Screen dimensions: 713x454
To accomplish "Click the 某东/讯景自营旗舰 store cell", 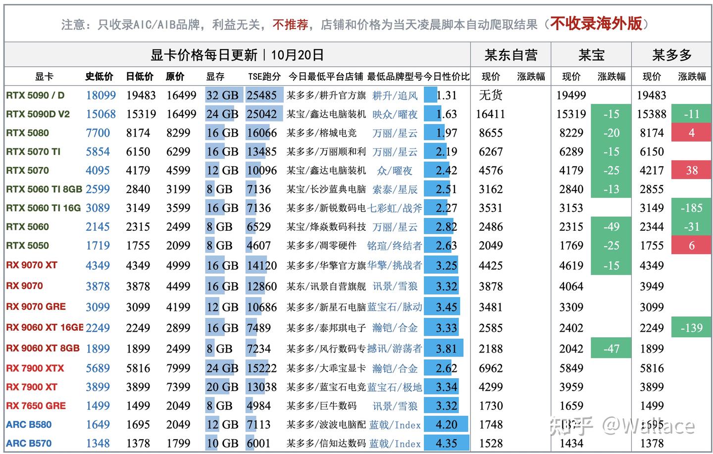I will pyautogui.click(x=326, y=286).
